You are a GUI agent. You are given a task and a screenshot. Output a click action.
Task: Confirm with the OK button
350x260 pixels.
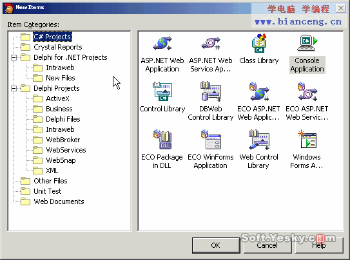(x=216, y=245)
